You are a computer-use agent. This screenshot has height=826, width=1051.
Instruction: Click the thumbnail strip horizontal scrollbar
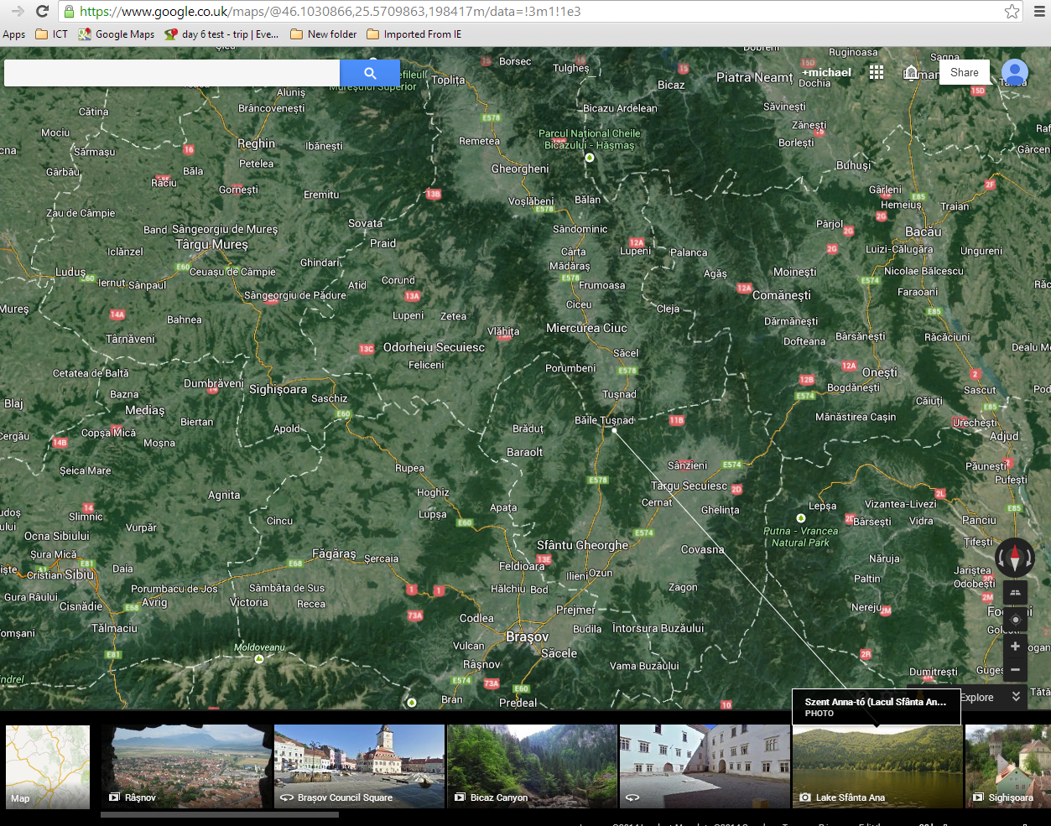[x=220, y=814]
